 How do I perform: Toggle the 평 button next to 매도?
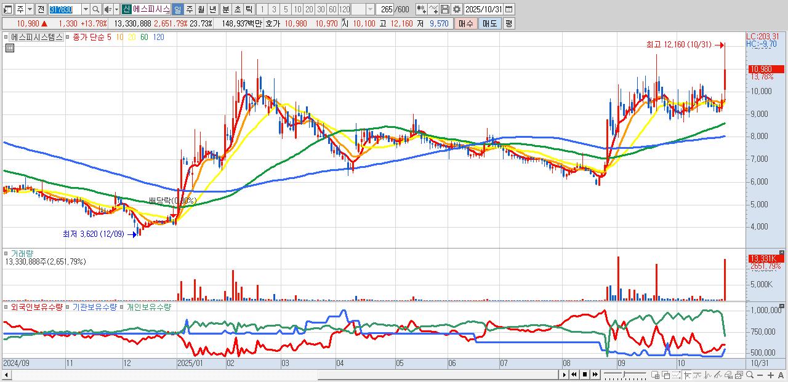click(x=509, y=23)
